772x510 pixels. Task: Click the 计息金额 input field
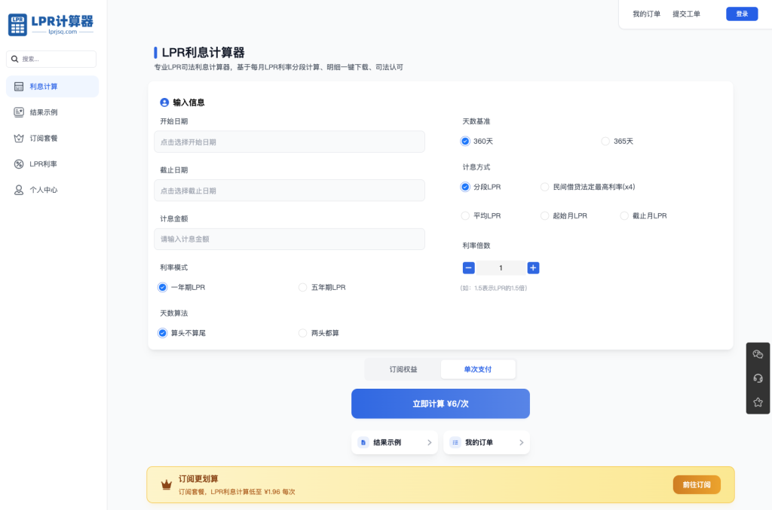coord(289,239)
